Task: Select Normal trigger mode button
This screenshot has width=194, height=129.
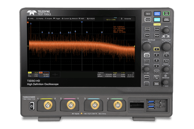Action: pos(157,29)
